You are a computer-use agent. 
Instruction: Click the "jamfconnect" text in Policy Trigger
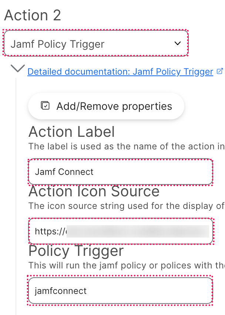pos(61,291)
